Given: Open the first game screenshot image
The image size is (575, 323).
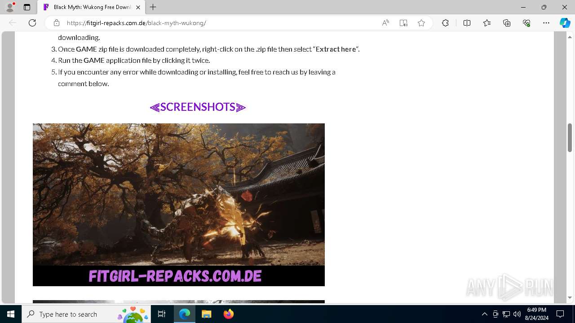Looking at the screenshot, I should 179,205.
